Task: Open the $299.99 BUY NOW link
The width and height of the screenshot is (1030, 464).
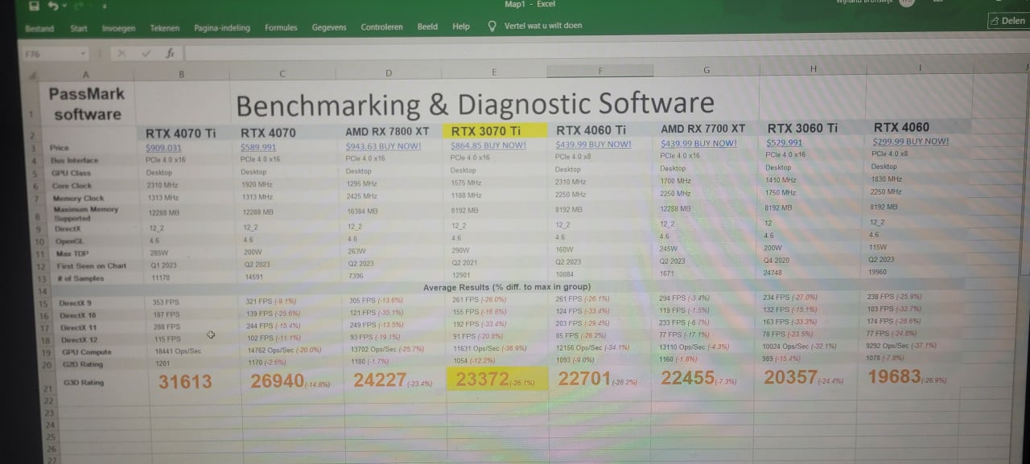Action: (911, 141)
